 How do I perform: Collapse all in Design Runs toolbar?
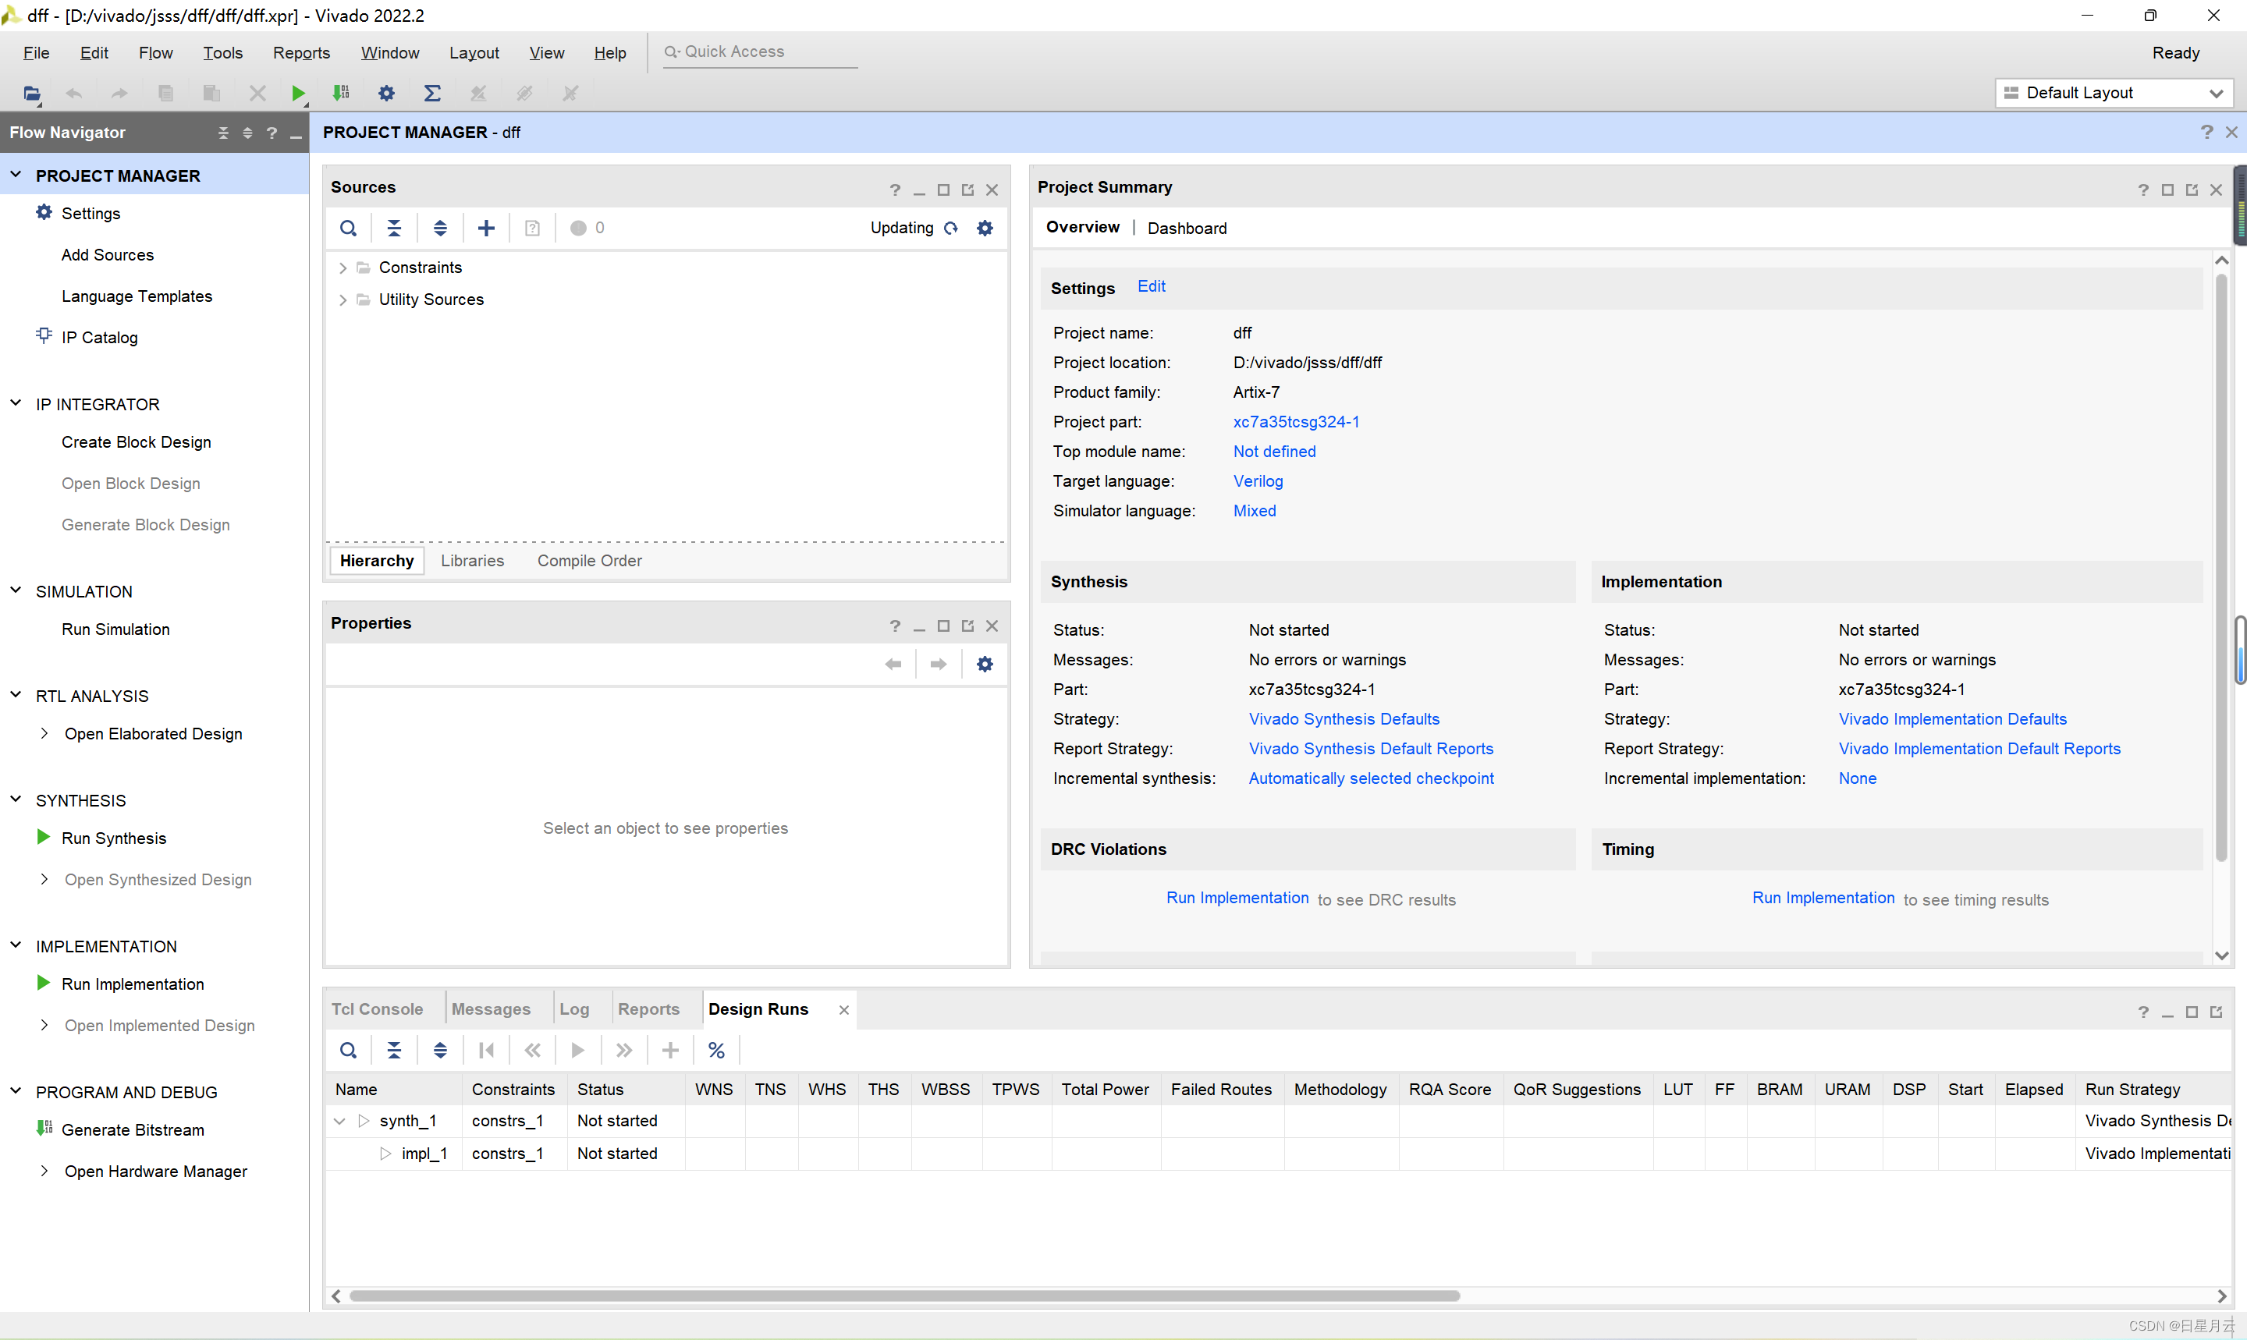(x=394, y=1050)
